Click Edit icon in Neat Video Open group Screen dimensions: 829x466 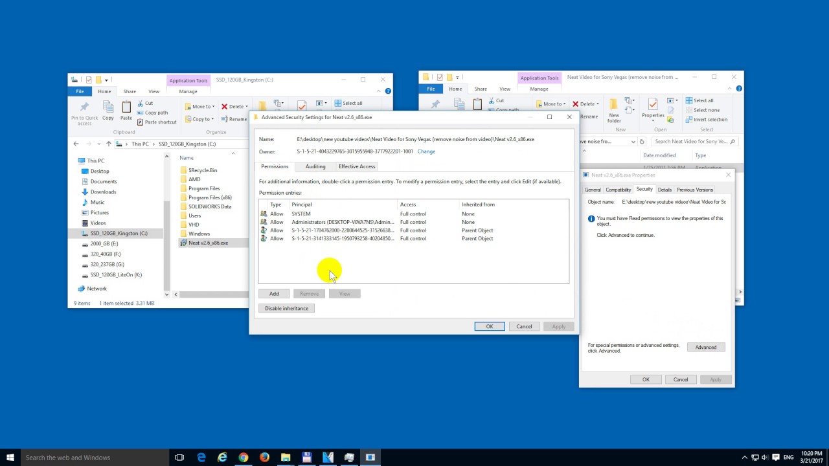(671, 110)
